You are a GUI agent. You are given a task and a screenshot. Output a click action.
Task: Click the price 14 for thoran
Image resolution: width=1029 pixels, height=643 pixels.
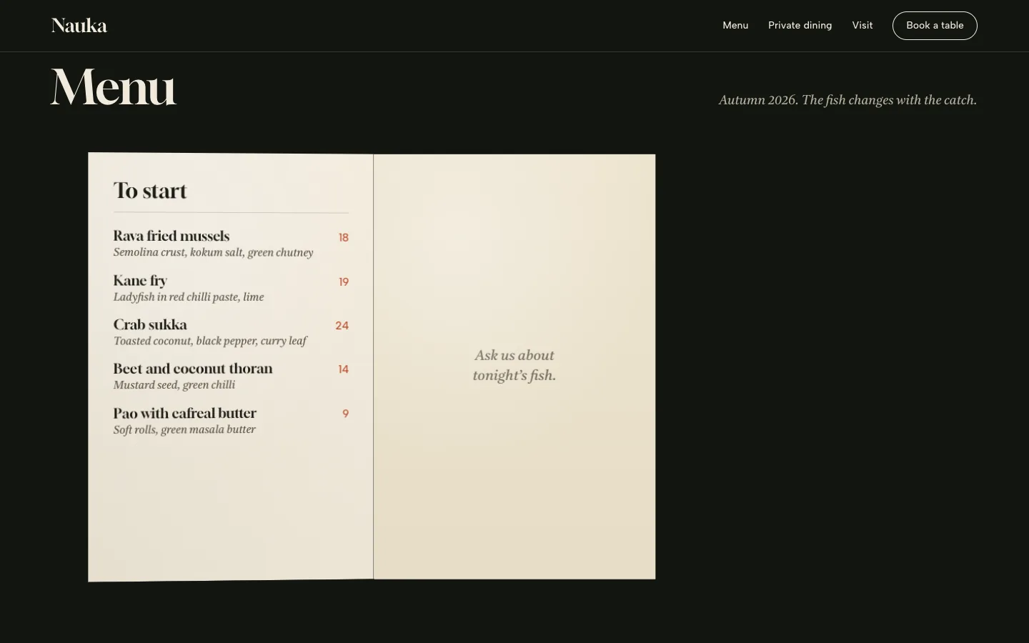[x=344, y=369]
